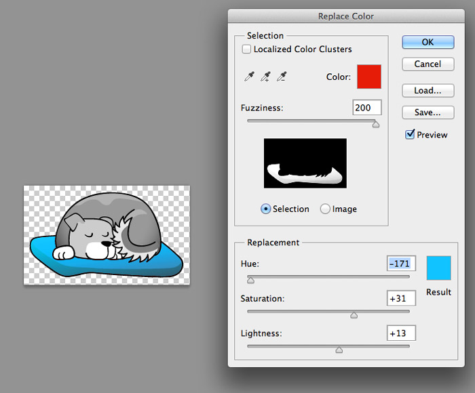Click the Save... button
This screenshot has width=475, height=393.
point(427,112)
